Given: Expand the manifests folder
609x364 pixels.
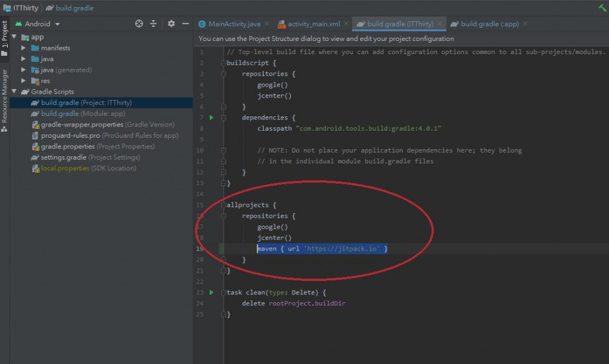Looking at the screenshot, I should [x=24, y=48].
